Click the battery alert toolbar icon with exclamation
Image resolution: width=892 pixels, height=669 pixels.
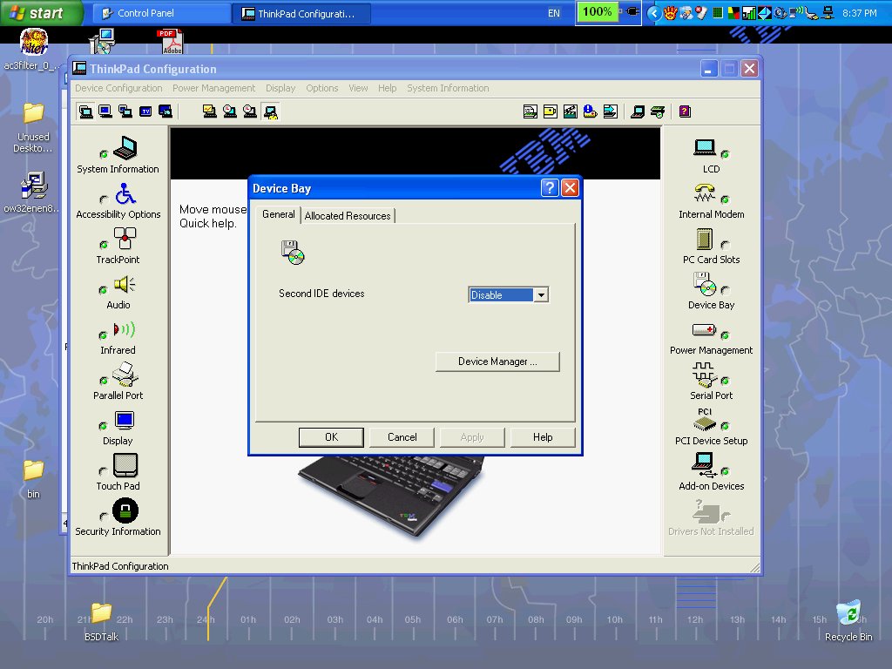[591, 111]
